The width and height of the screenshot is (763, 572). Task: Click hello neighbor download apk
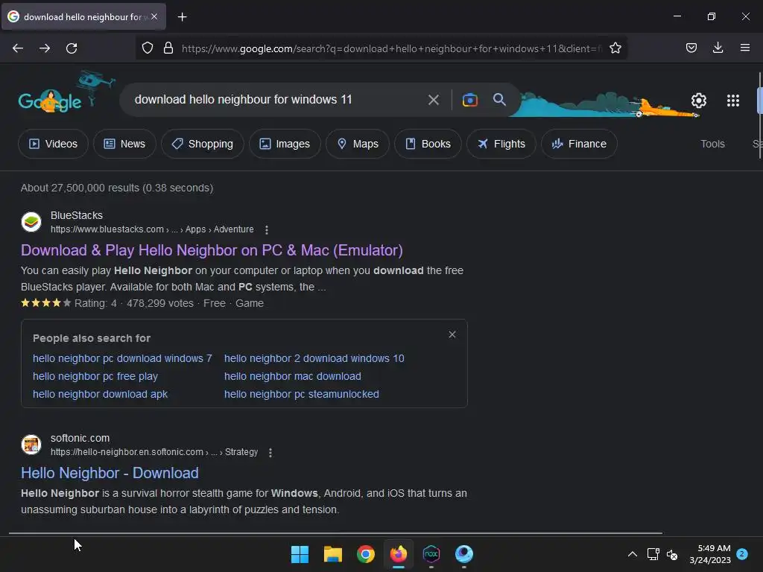tap(101, 395)
